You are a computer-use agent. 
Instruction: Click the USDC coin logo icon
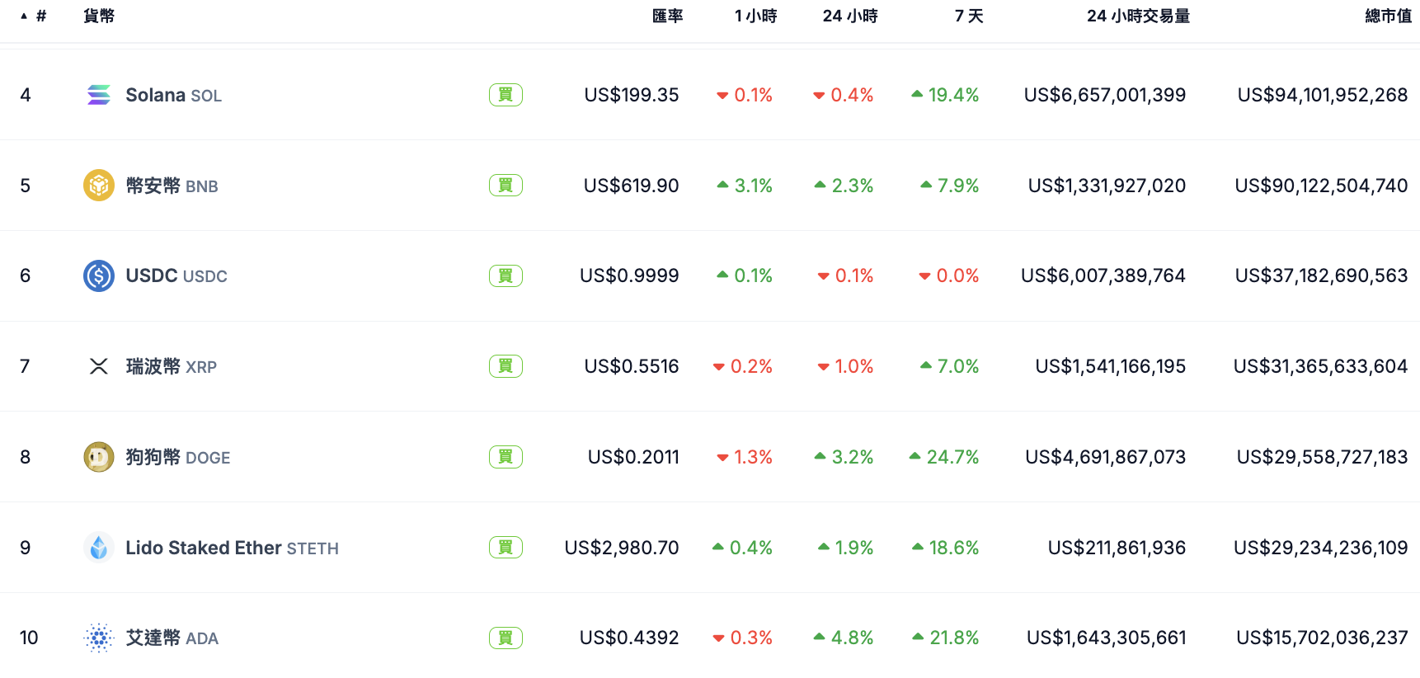point(99,275)
